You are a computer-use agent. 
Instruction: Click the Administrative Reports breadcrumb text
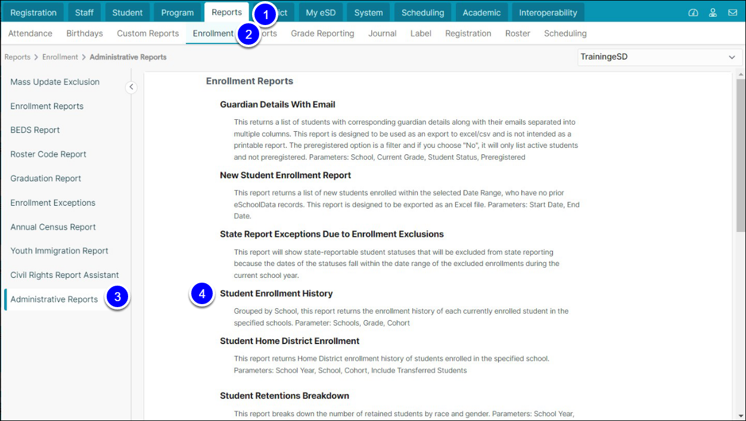point(128,57)
